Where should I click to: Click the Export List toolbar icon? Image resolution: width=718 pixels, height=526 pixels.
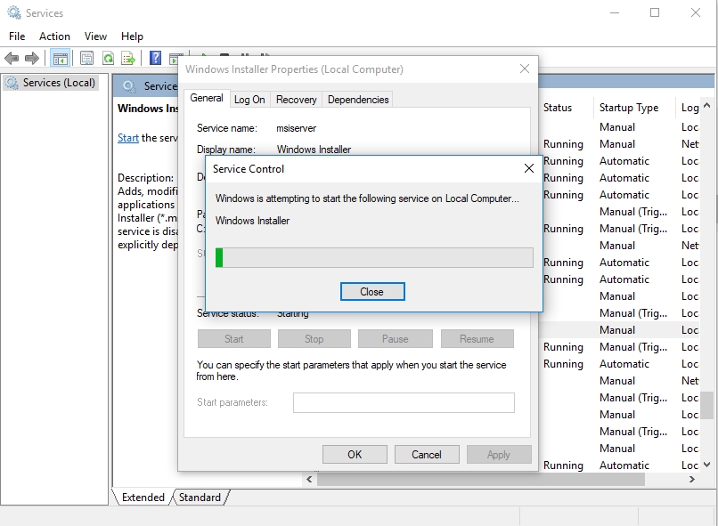[x=128, y=58]
